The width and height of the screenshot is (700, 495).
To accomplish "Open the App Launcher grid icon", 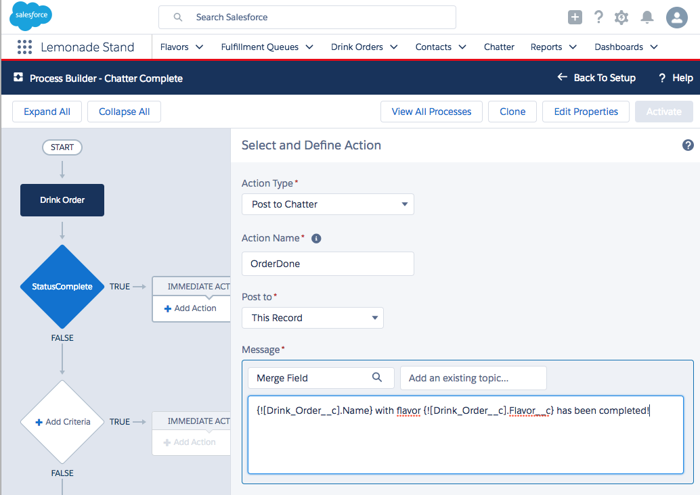I will click(24, 47).
